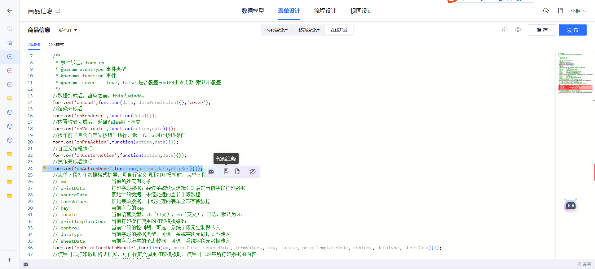Switch to JS动作 tab

[x=34, y=45]
